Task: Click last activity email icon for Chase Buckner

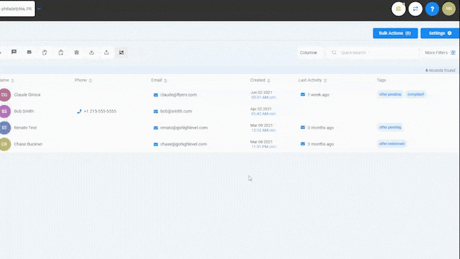Action: (303, 144)
